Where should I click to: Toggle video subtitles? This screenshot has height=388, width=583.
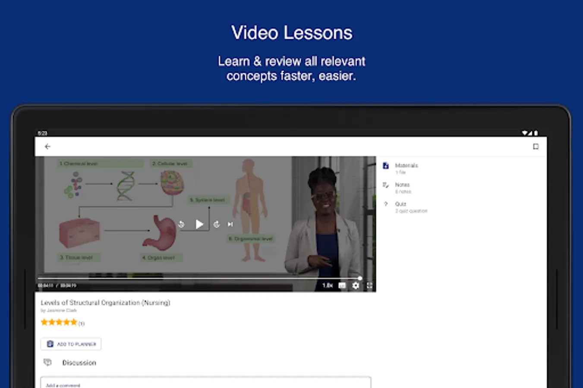click(x=342, y=285)
